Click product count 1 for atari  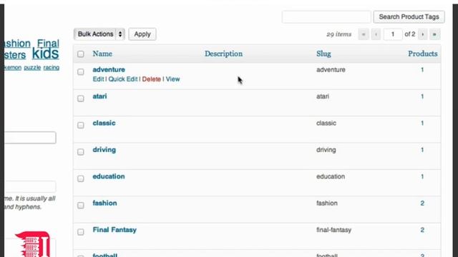(x=422, y=96)
